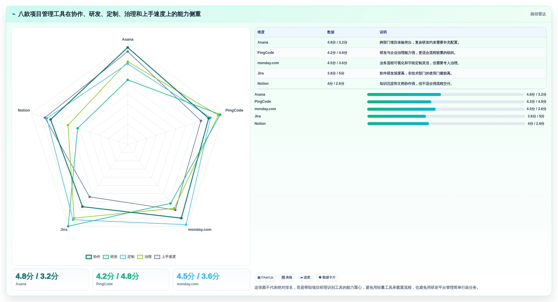
Task: Click the PingCode radar axis label
Action: click(234, 110)
